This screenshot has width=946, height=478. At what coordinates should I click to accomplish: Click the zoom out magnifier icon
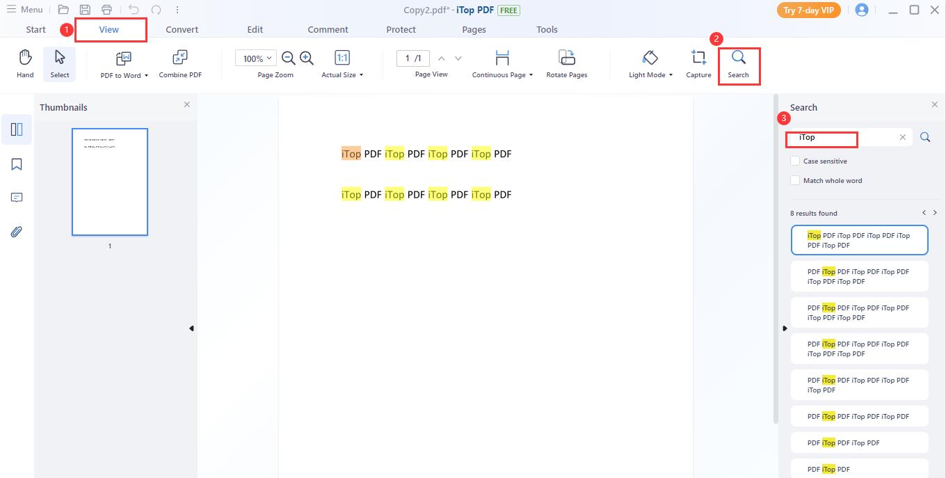point(288,58)
